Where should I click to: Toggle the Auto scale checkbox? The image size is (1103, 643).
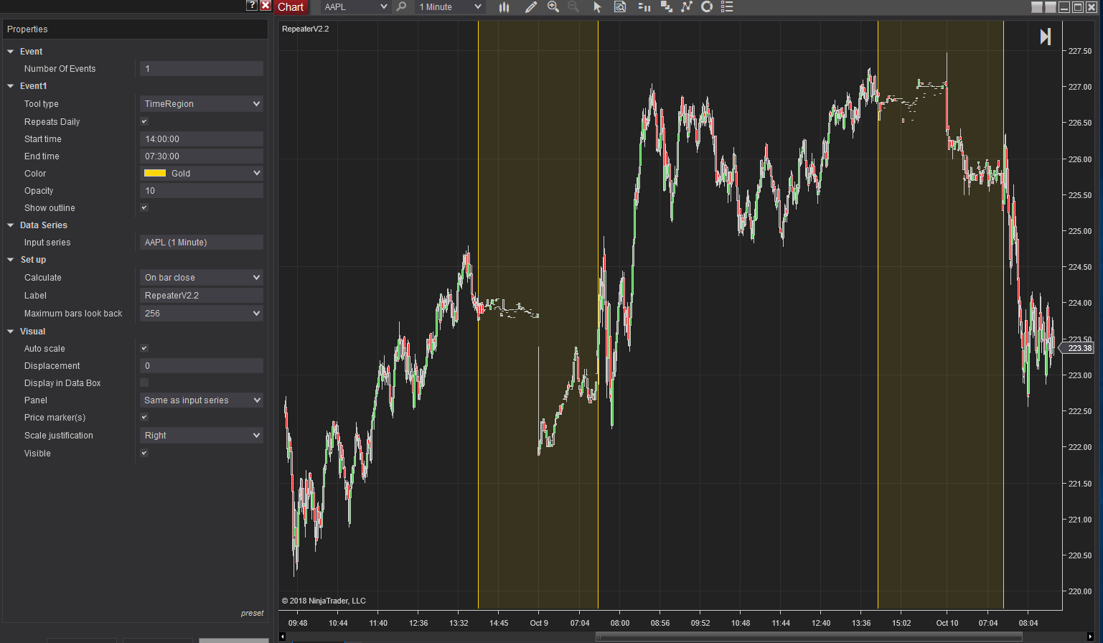click(144, 348)
